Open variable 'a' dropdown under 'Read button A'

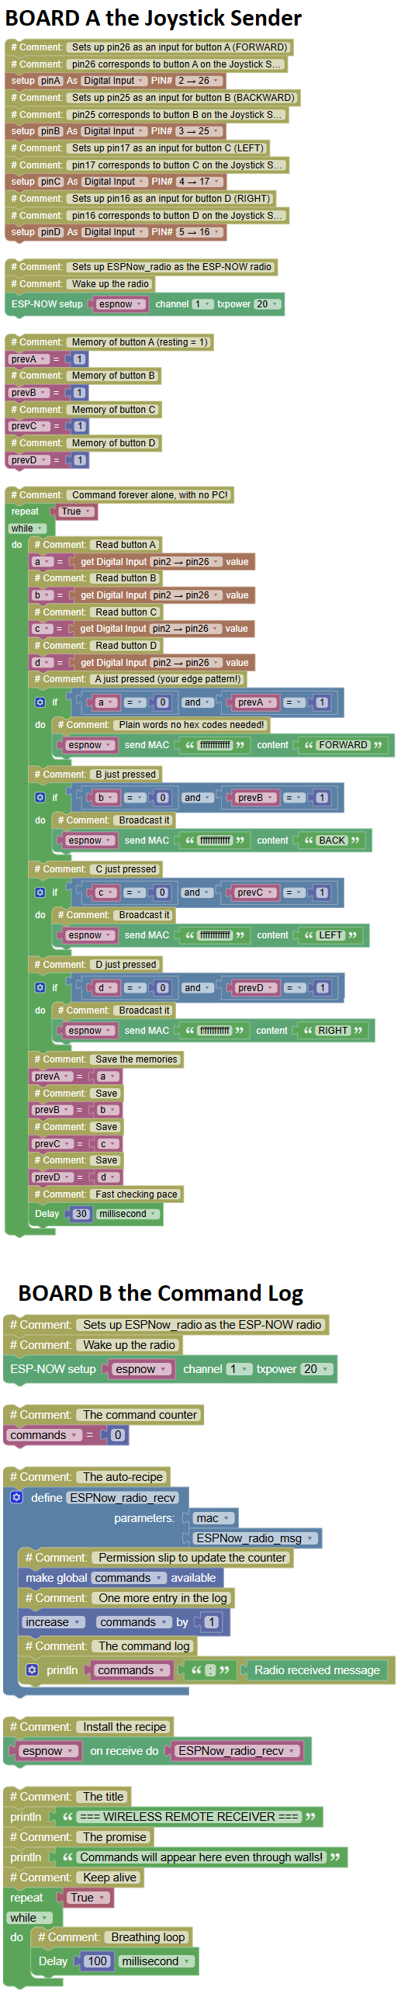[x=42, y=562]
